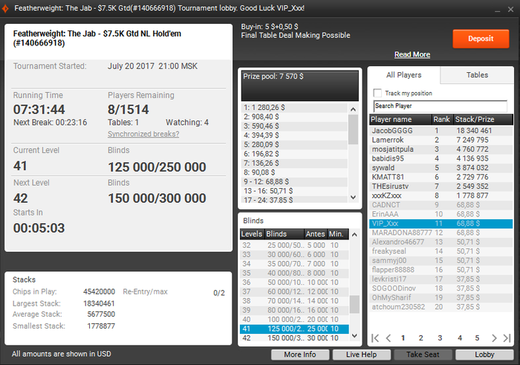This screenshot has width=520, height=365.
Task: Select player babidis95 row
Action: click(x=441, y=158)
